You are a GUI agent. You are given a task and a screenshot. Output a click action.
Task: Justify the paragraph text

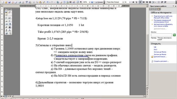[150, 2]
